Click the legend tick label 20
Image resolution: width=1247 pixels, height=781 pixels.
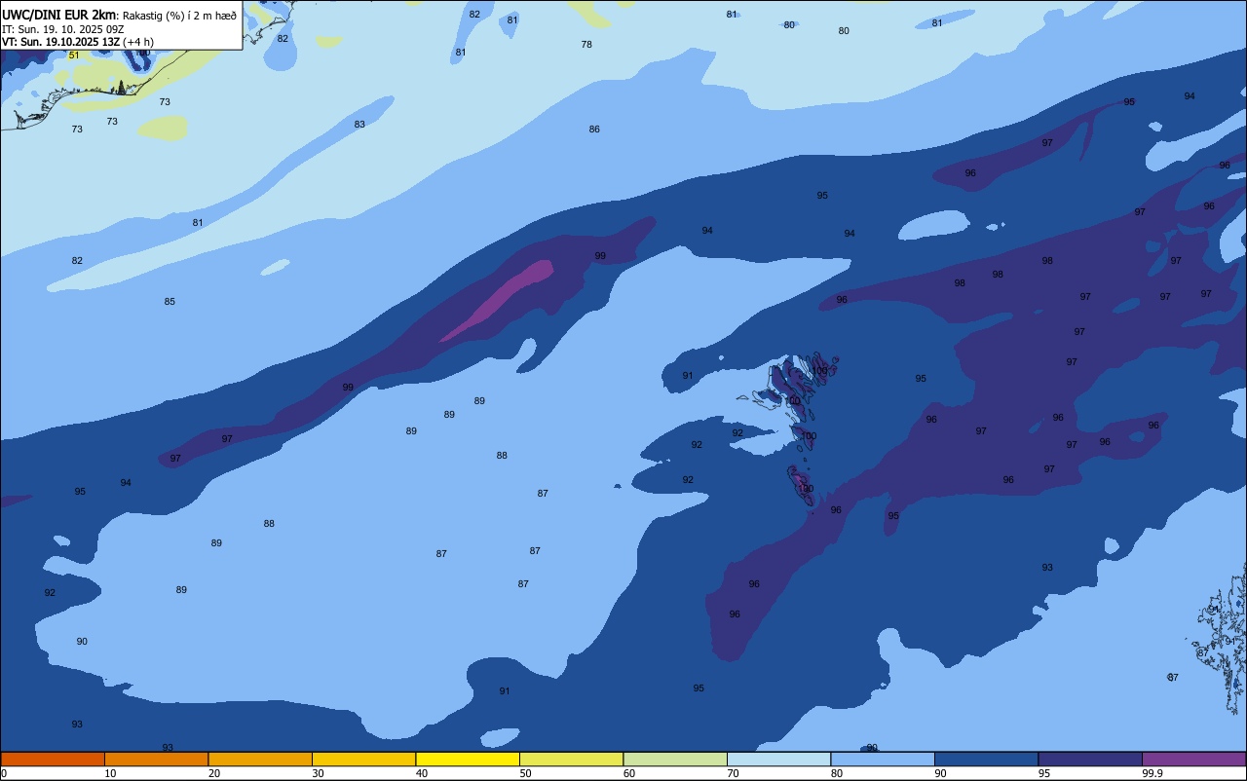pos(214,773)
